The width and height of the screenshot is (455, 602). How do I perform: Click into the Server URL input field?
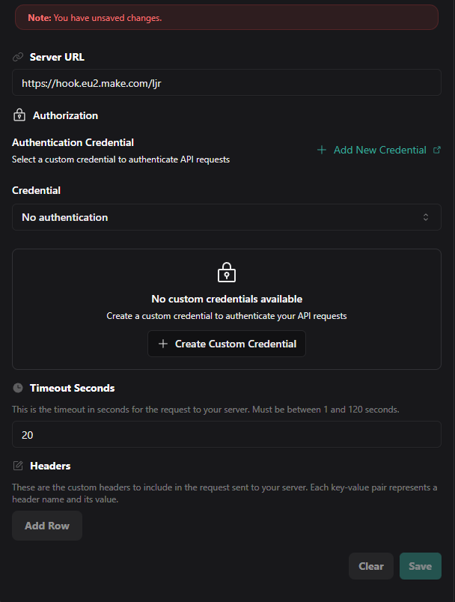tap(226, 83)
